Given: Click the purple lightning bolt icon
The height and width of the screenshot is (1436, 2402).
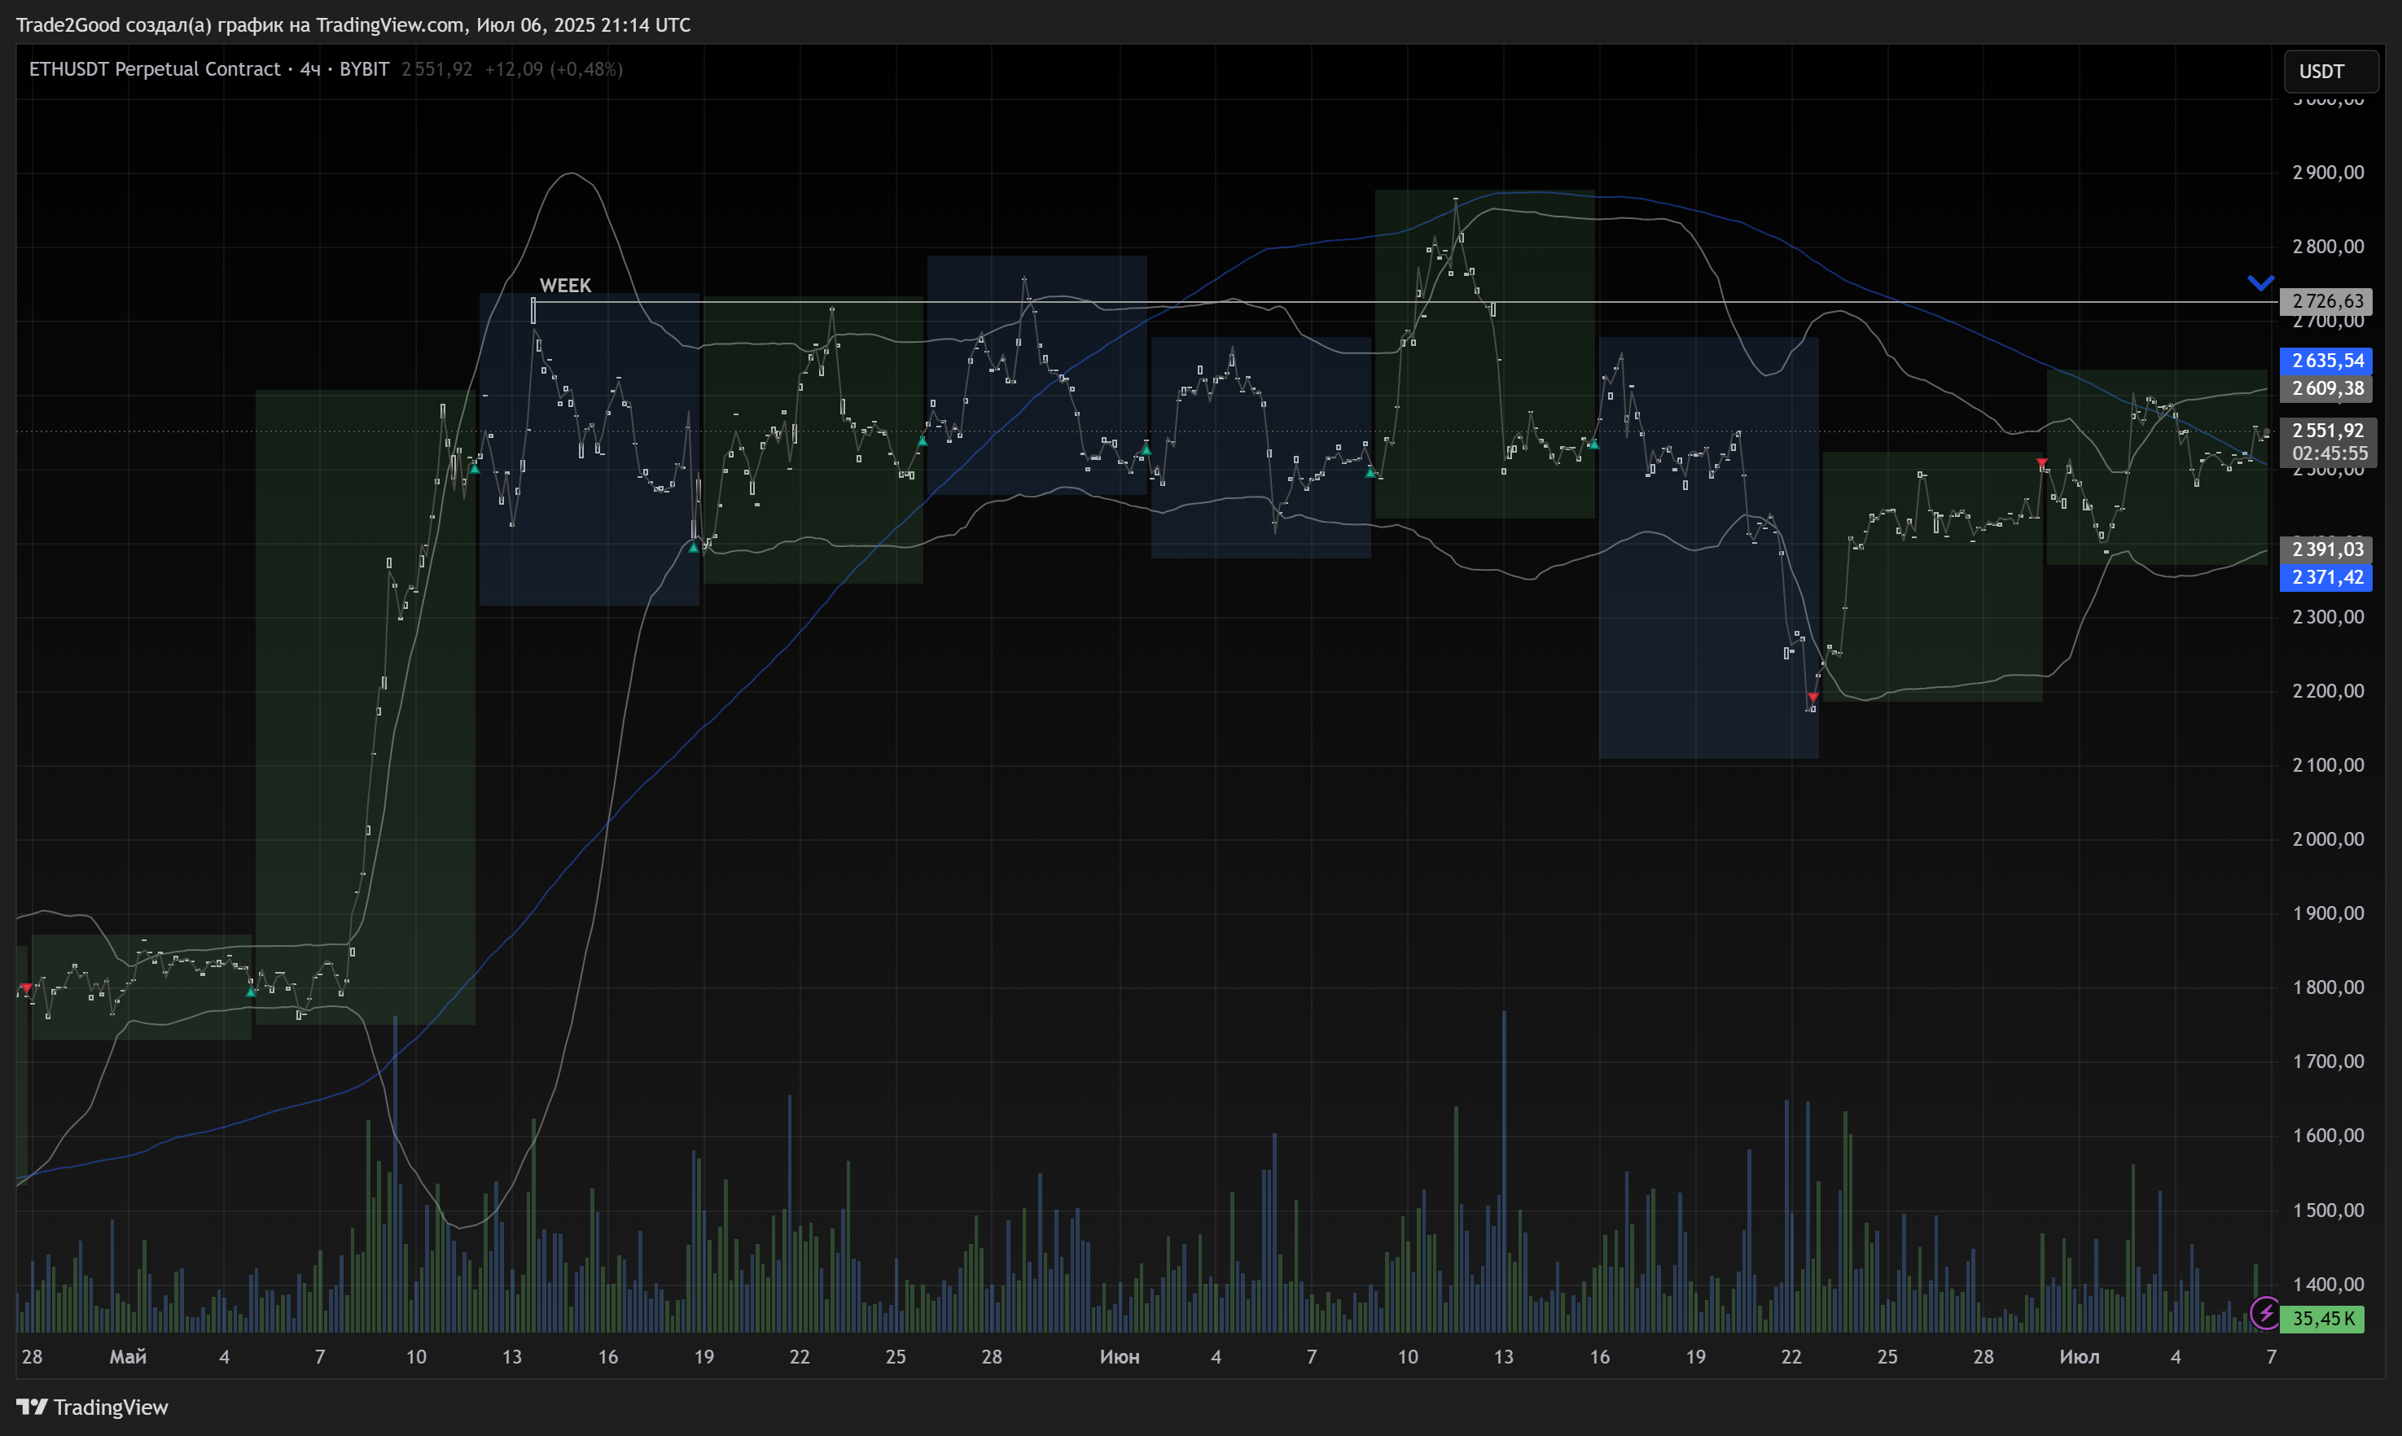Looking at the screenshot, I should [x=2264, y=1313].
